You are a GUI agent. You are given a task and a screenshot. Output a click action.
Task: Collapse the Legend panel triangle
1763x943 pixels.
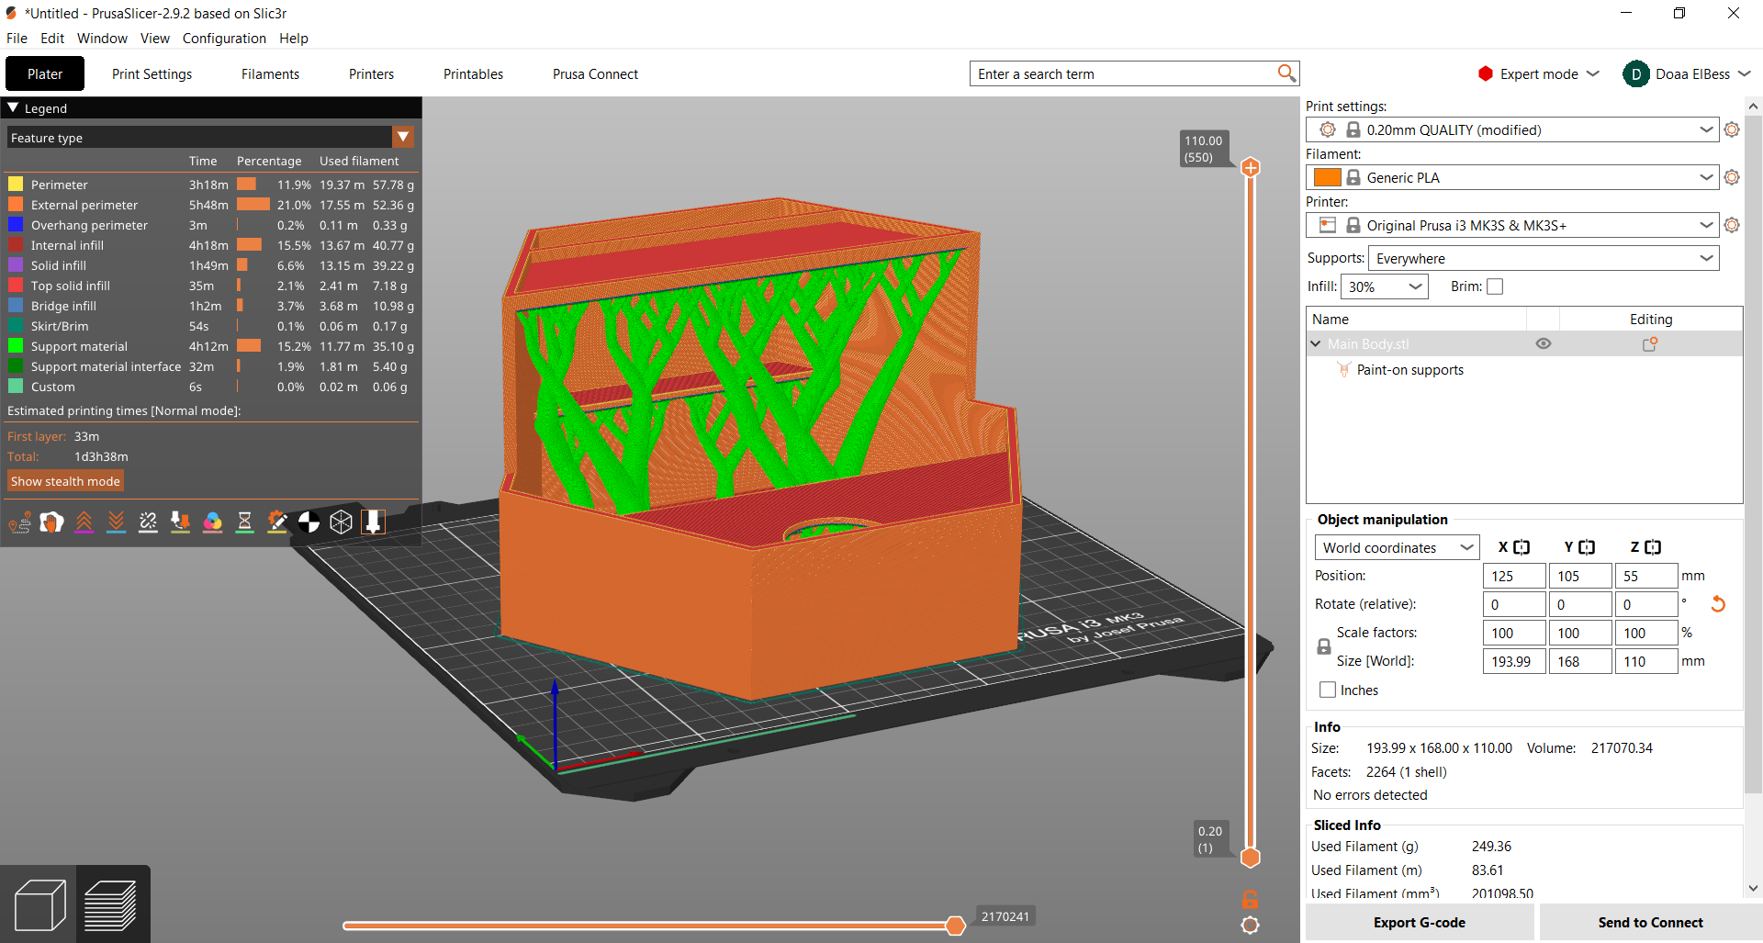(13, 107)
